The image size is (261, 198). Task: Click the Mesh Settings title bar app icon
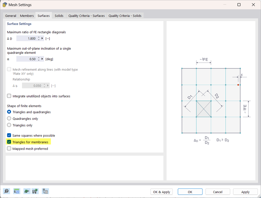point(4,5)
